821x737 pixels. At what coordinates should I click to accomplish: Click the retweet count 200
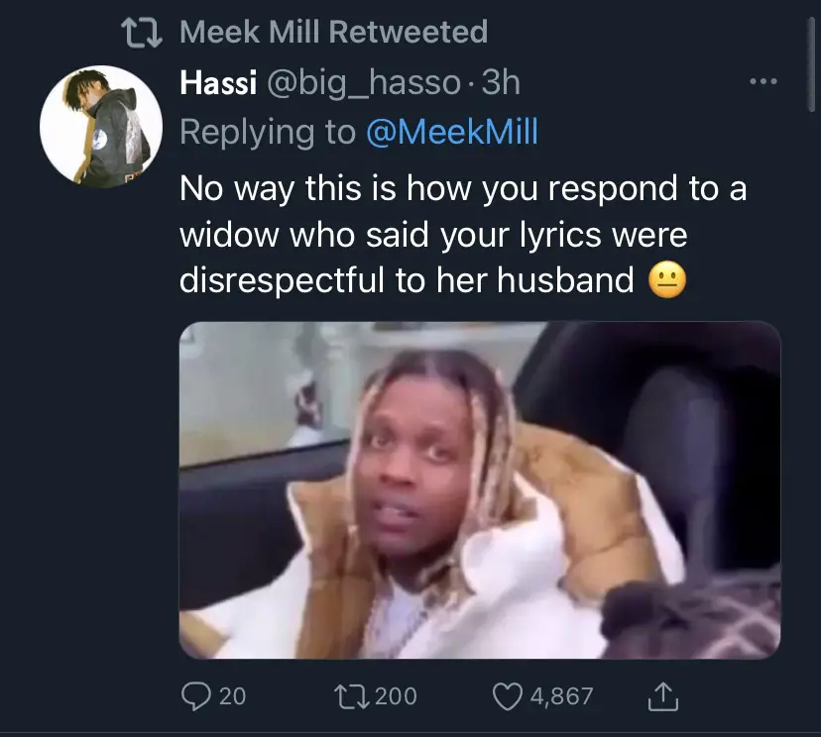pyautogui.click(x=396, y=696)
